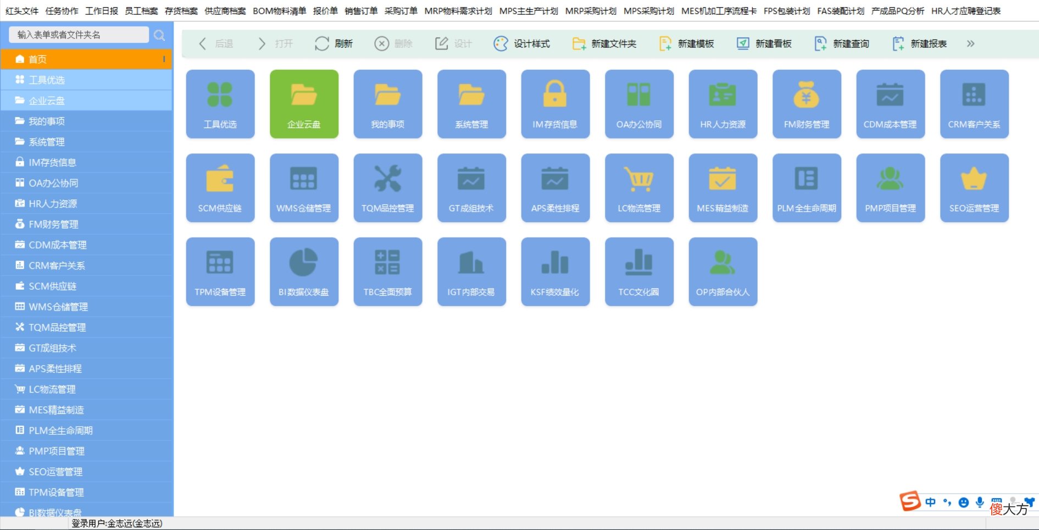Open the CRM客户关系 tile
This screenshot has height=530, width=1039.
pos(974,104)
